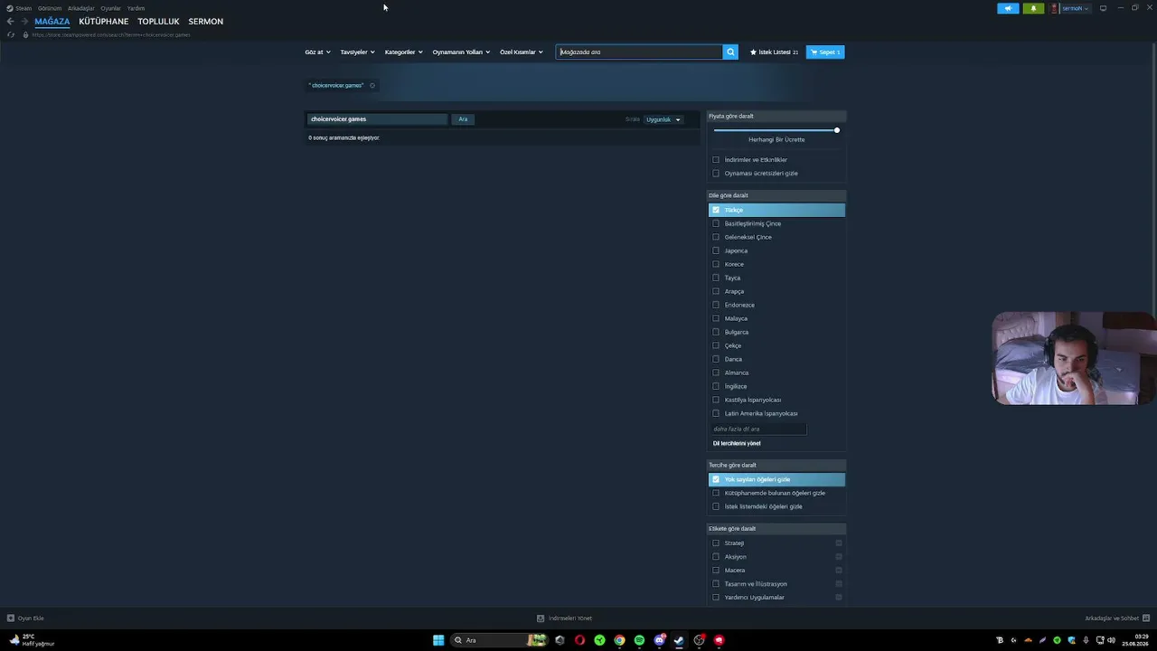The image size is (1157, 651).
Task: Click the price range slider handle
Action: pos(837,130)
